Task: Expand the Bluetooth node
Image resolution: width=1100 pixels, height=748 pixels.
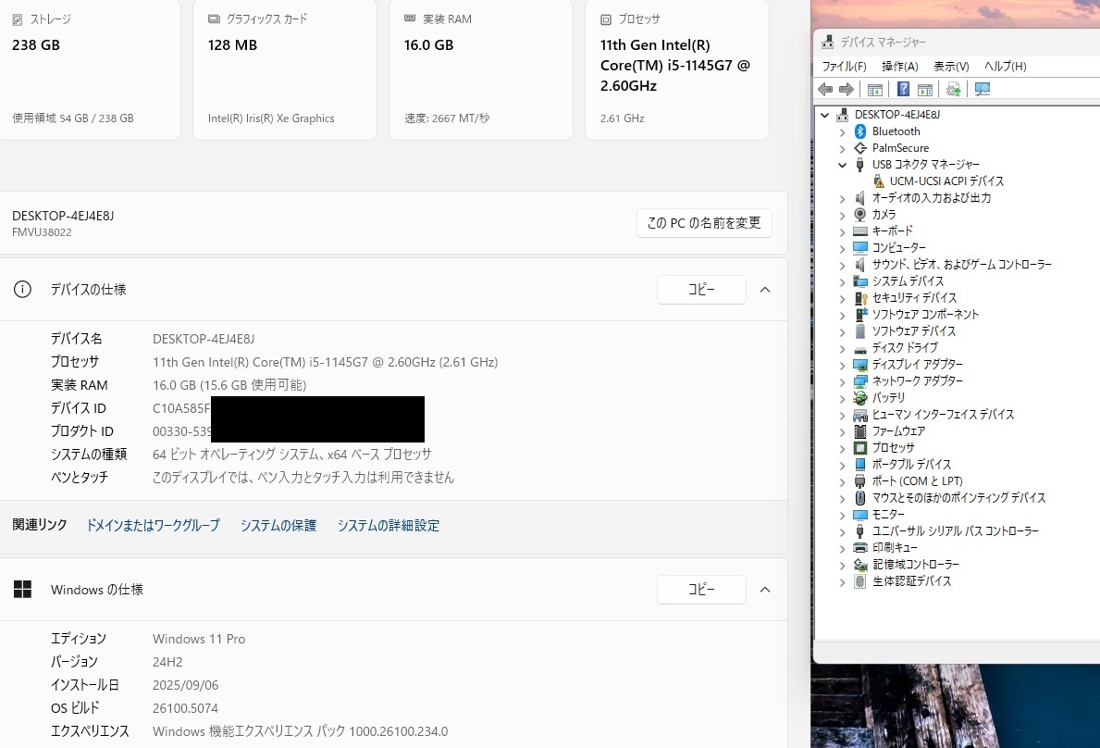Action: point(843,131)
